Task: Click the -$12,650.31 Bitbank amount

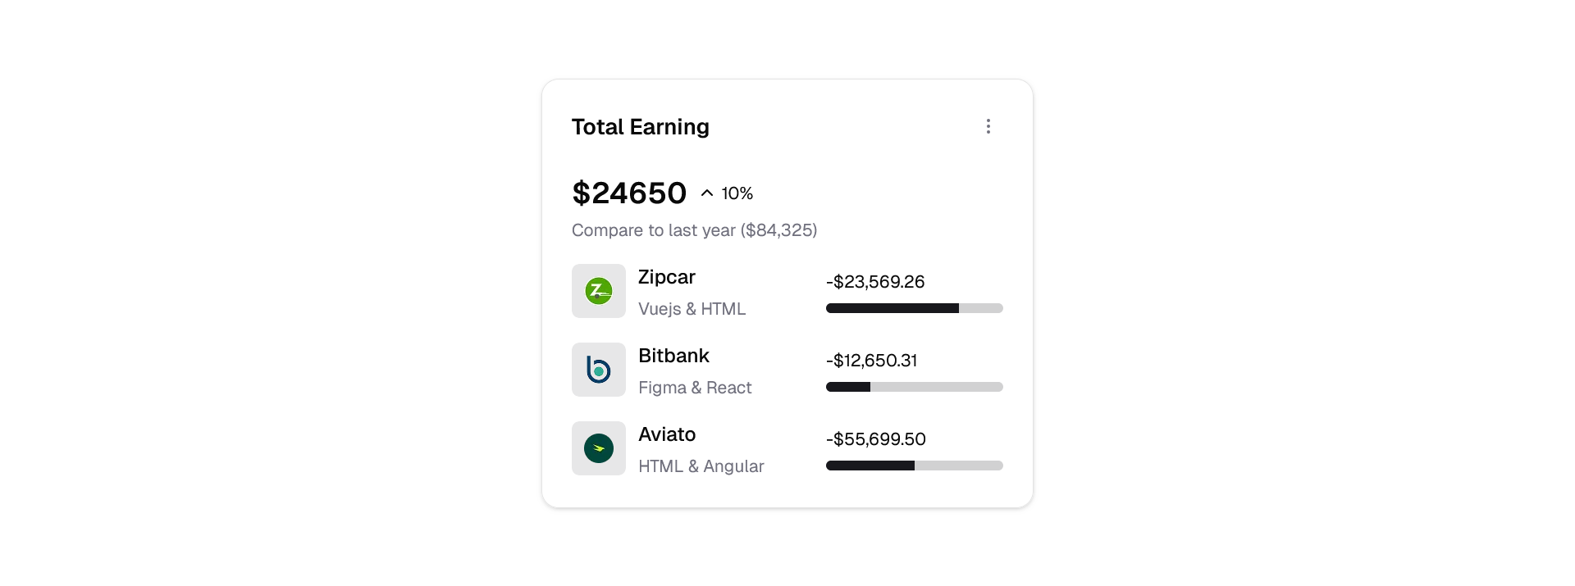Action: pyautogui.click(x=871, y=361)
